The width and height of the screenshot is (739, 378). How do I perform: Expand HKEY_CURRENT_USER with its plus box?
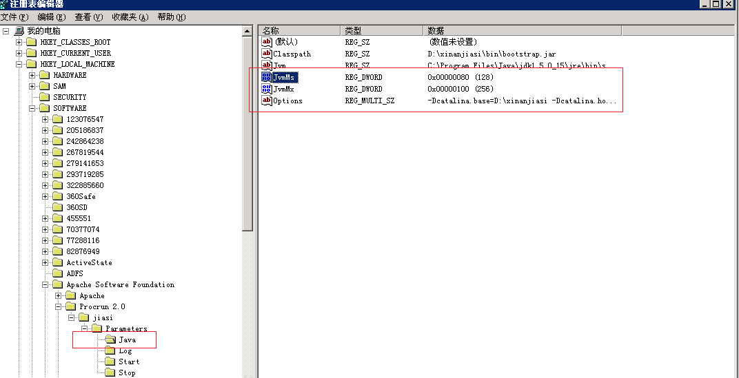pyautogui.click(x=19, y=53)
